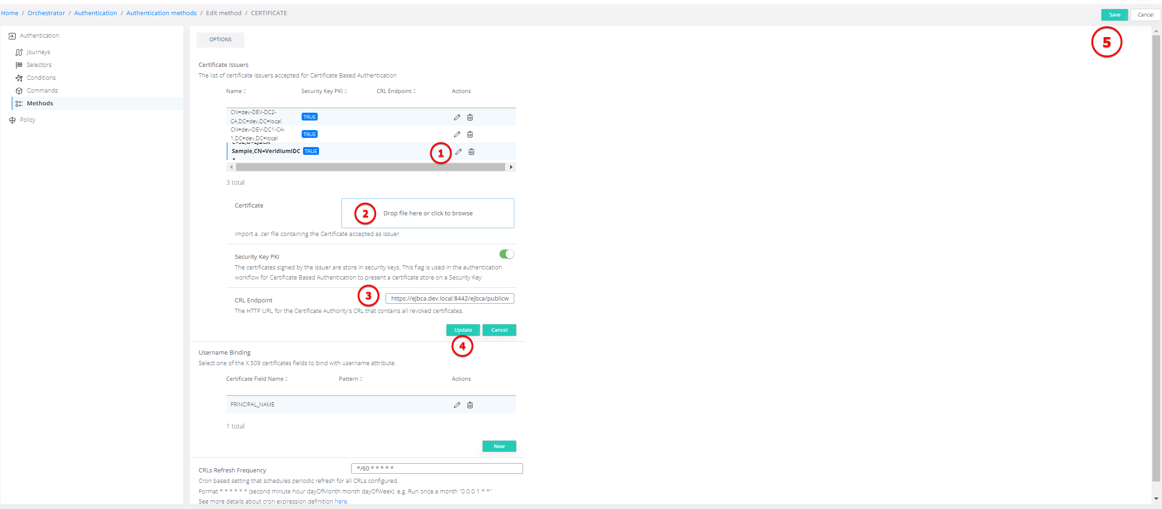Click the CRL Endpoint URL field
Viewport: 1162px width, 509px height.
coord(450,299)
